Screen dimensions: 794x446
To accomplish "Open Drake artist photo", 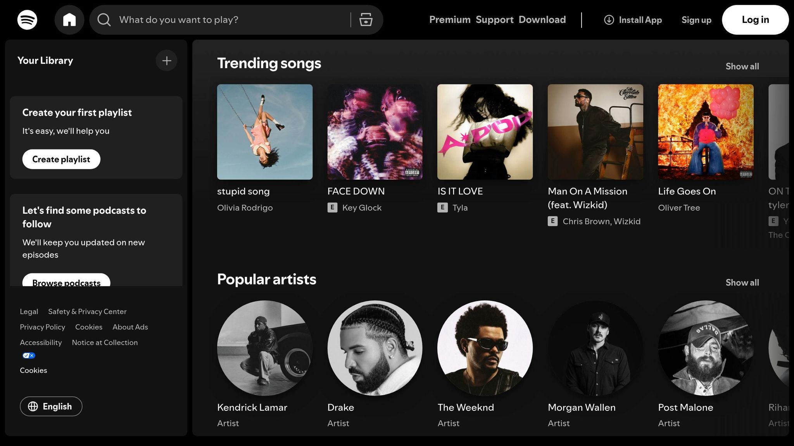I will (375, 348).
